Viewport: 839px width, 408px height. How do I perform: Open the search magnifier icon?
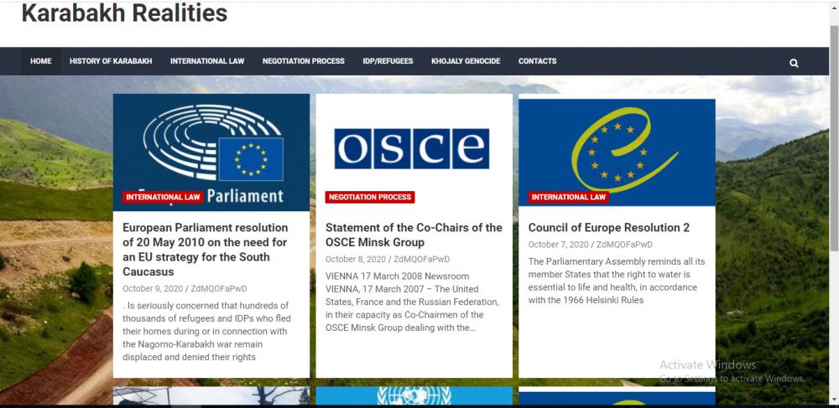(794, 63)
